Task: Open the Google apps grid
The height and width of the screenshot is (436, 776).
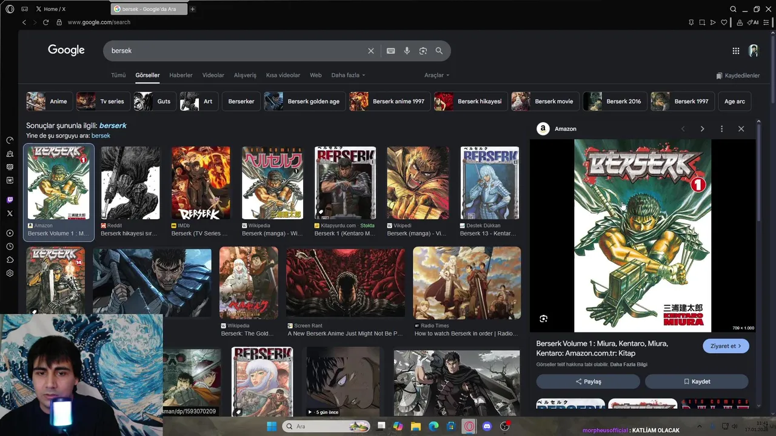Action: [736, 51]
